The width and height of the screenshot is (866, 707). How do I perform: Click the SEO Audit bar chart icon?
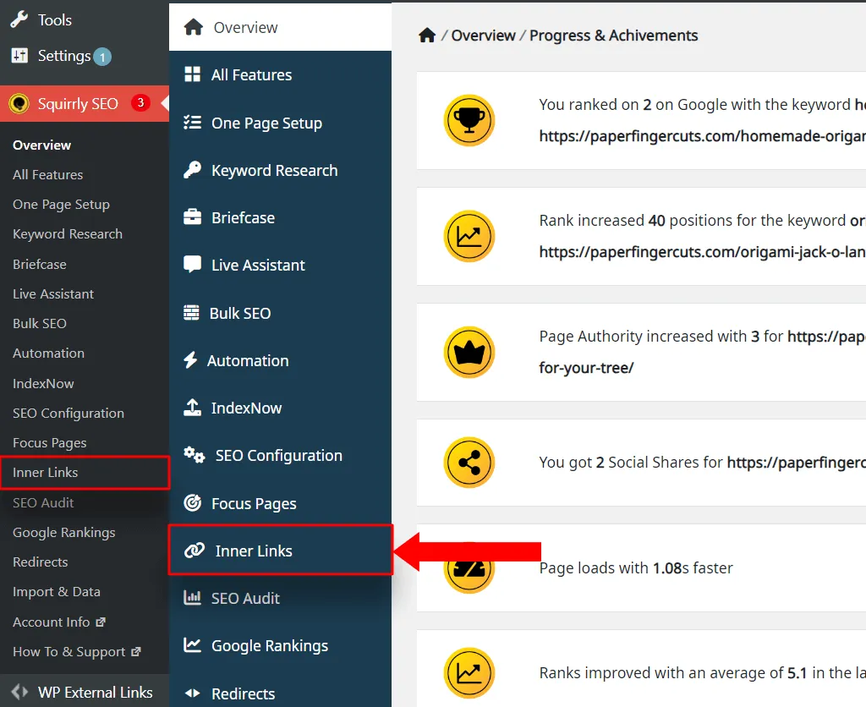coord(192,598)
